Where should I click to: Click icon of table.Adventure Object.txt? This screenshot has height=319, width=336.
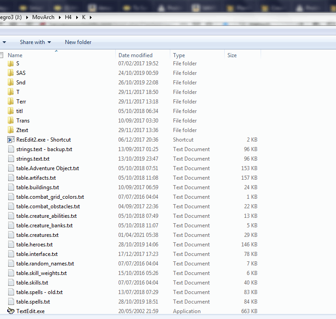[11, 168]
